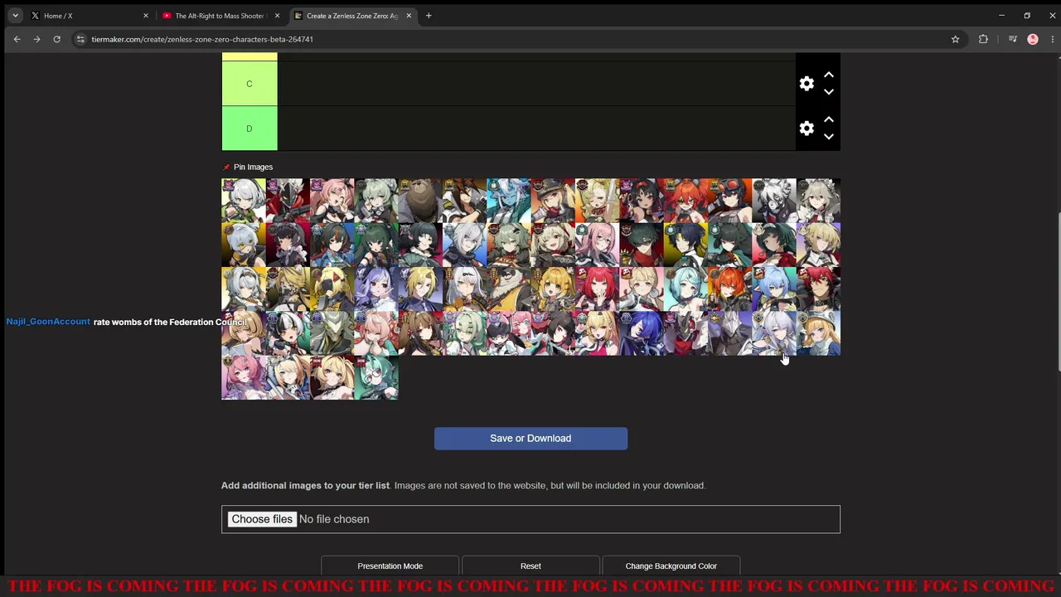Focus the tiermaker.com address bar
The height and width of the screenshot is (597, 1061).
coord(514,39)
